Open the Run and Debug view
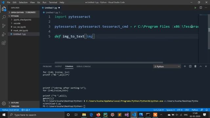210x118 pixels. [4, 34]
